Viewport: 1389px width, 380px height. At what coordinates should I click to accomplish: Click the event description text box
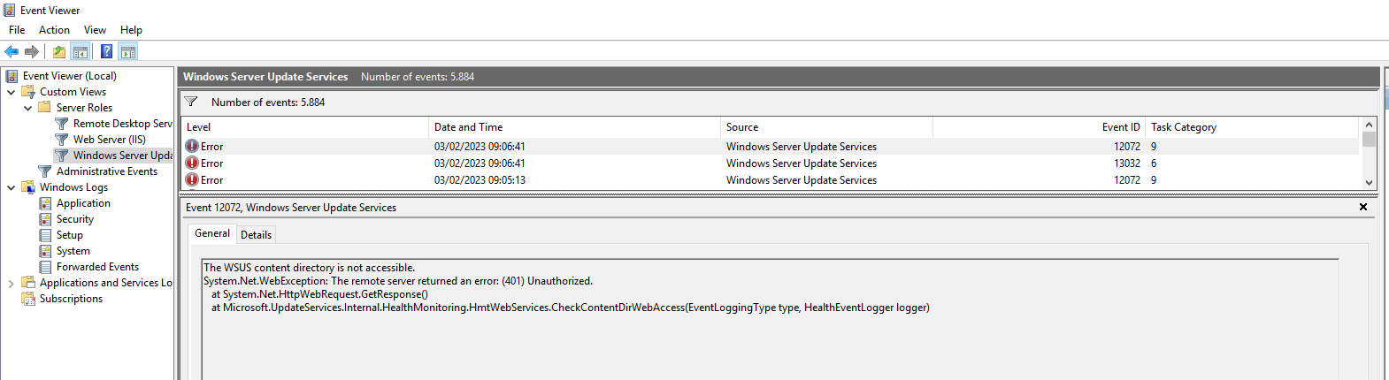(x=771, y=319)
